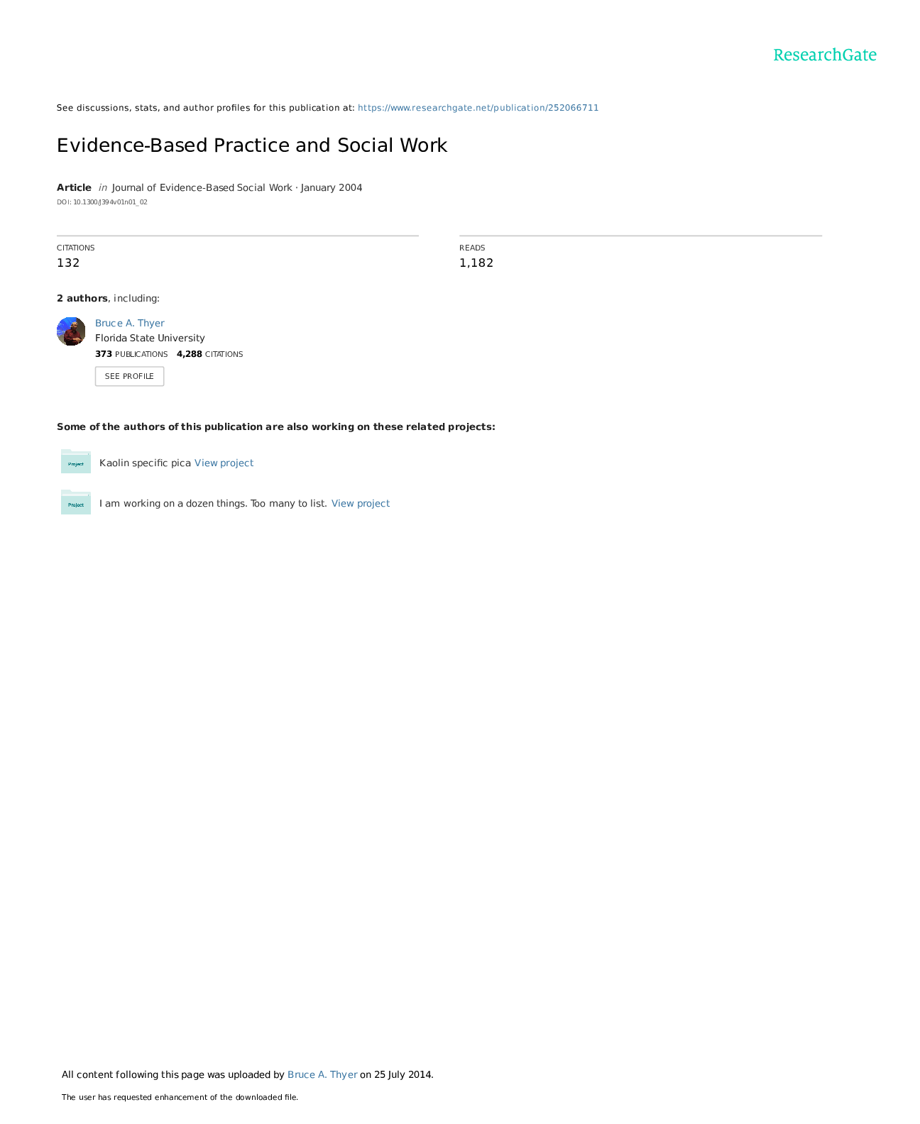Viewport: 920px width, 1124px height.
Task: Open View project link for Kaolin specific pica
Action: 224,463
